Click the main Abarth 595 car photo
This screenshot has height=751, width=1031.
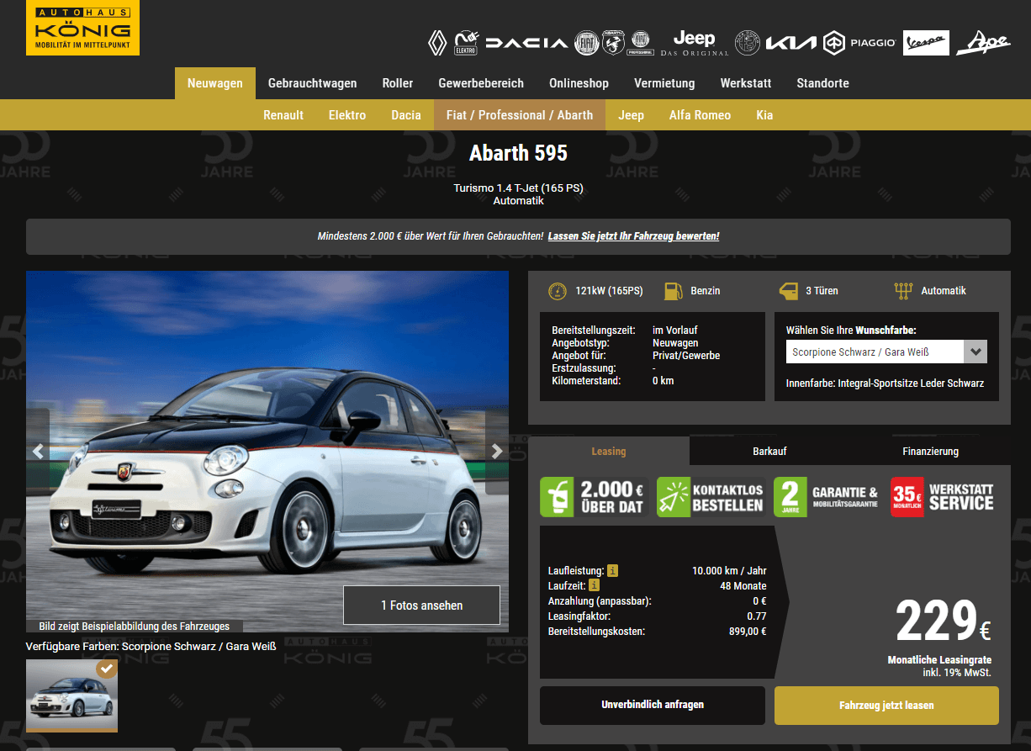coord(267,452)
